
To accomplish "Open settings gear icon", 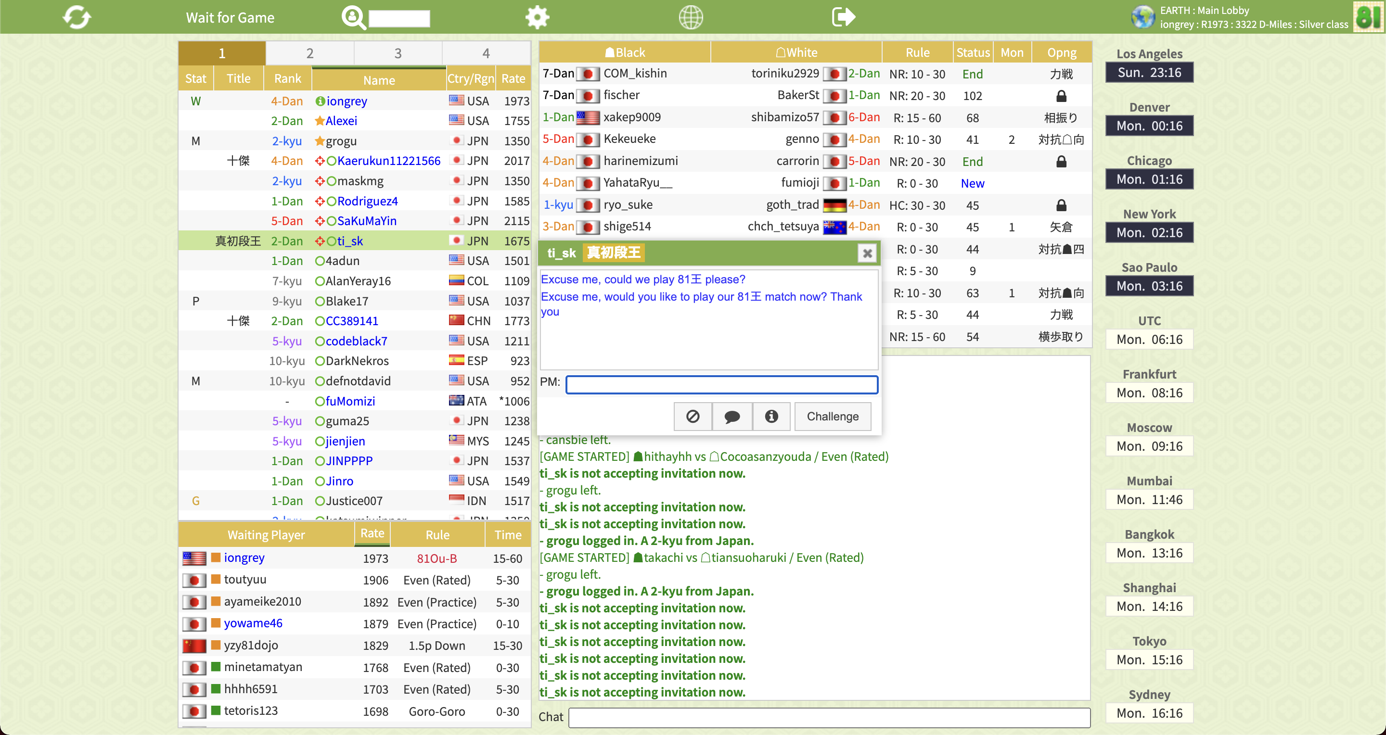I will pos(537,17).
